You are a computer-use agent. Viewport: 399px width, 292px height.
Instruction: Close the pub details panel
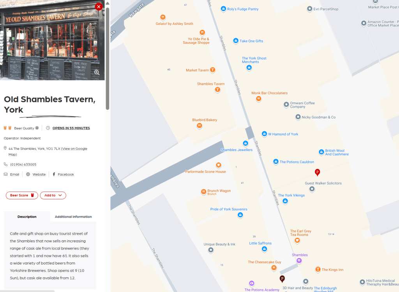click(99, 7)
